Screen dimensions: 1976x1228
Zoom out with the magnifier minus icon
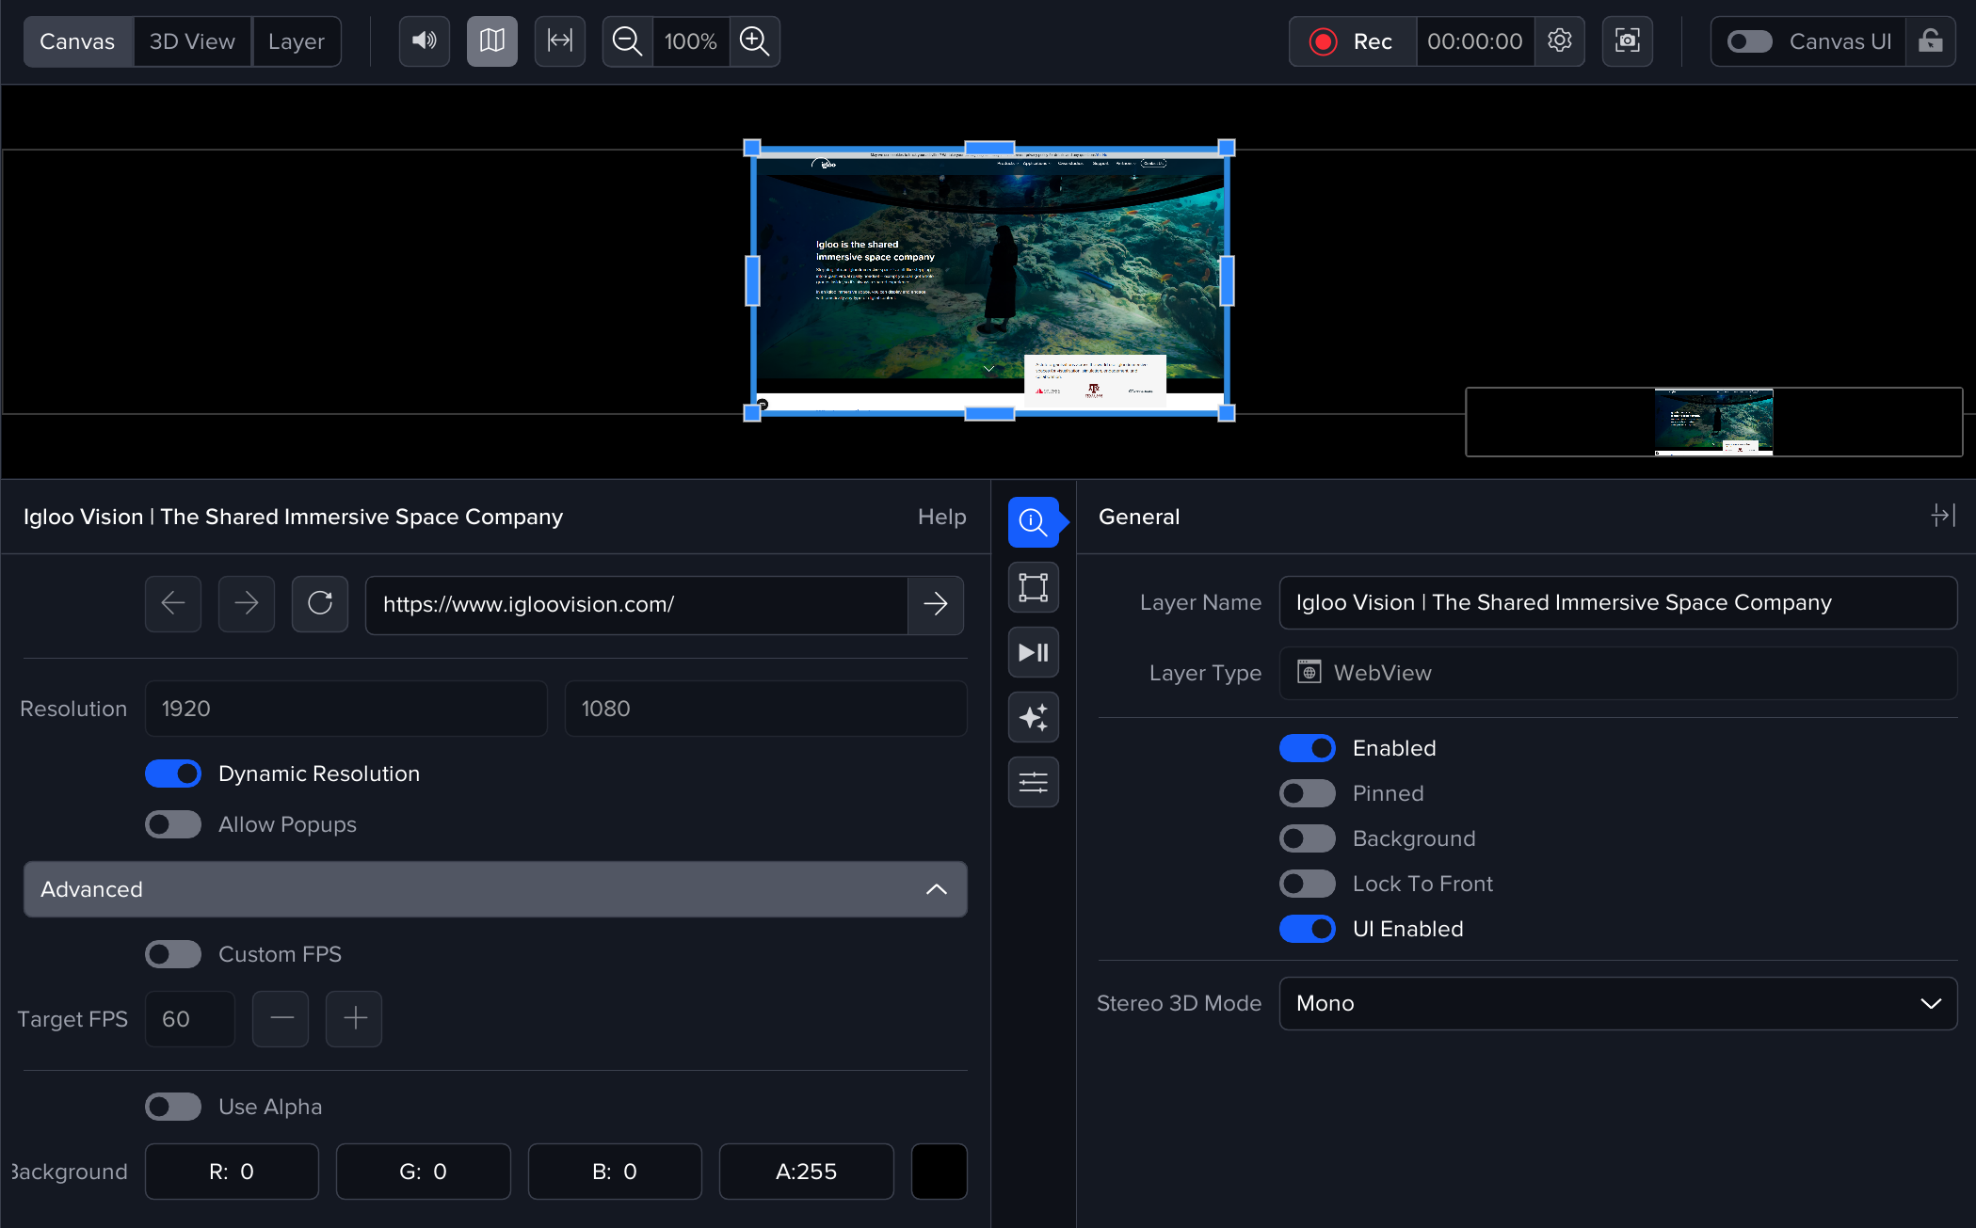(x=627, y=41)
